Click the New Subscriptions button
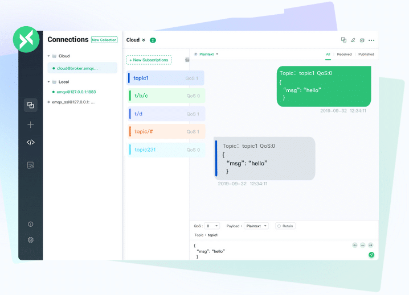The width and height of the screenshot is (409, 295). coord(148,60)
